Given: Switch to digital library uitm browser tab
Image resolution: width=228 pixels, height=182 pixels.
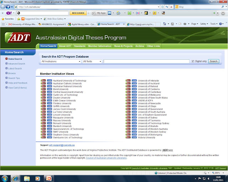Looking at the screenshot, I should click(x=82, y=24).
